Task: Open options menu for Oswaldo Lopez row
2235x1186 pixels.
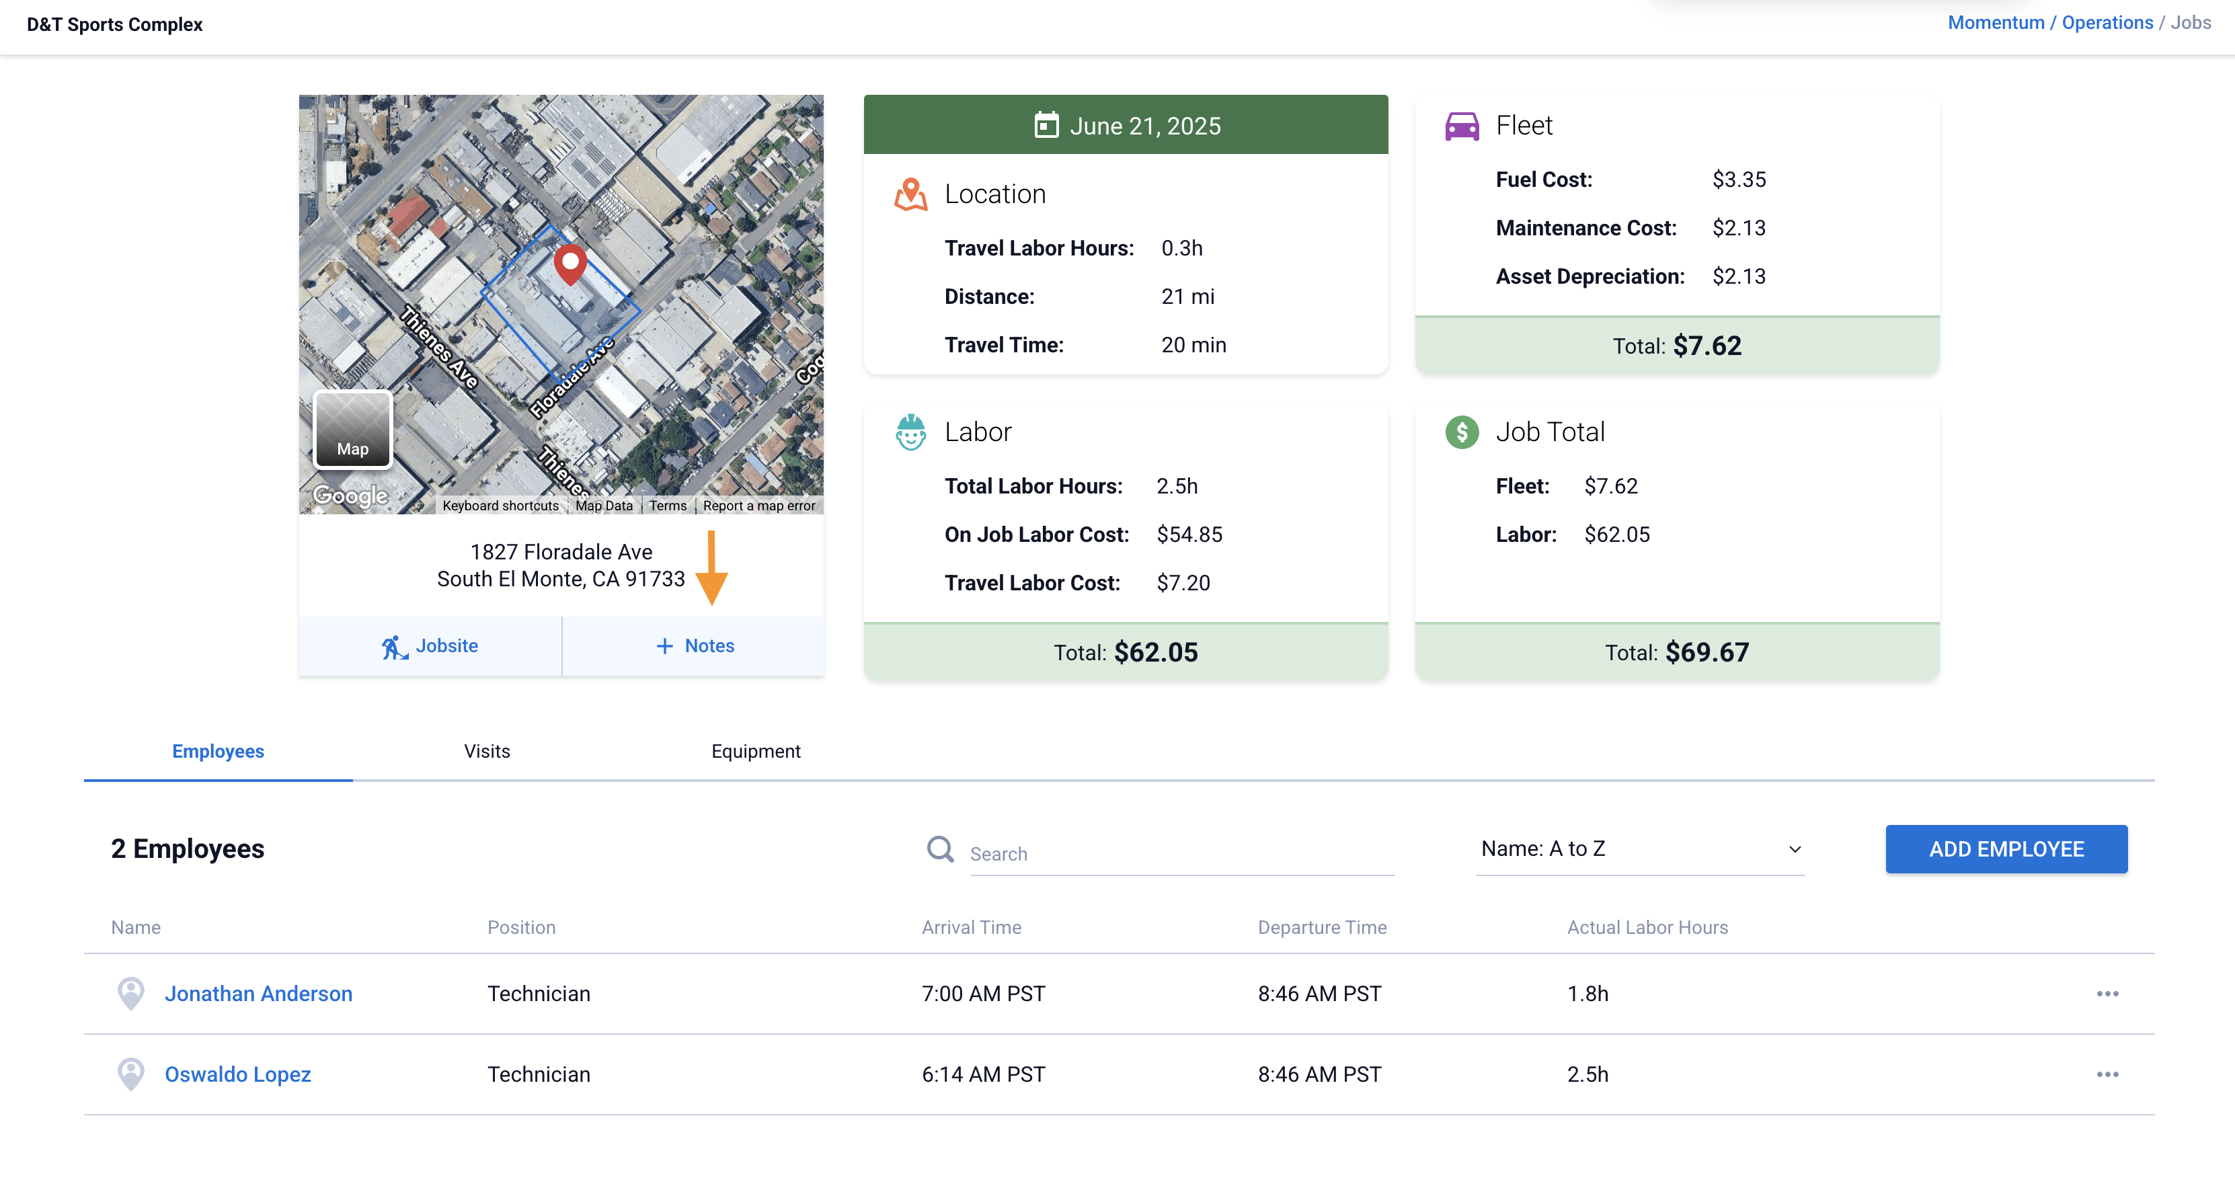Action: point(2107,1074)
